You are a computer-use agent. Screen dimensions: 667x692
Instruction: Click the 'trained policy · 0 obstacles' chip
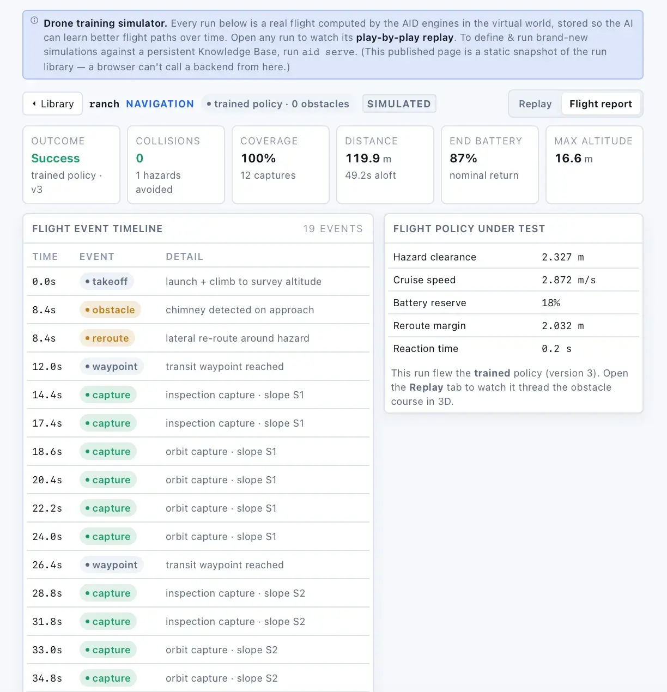tap(278, 104)
